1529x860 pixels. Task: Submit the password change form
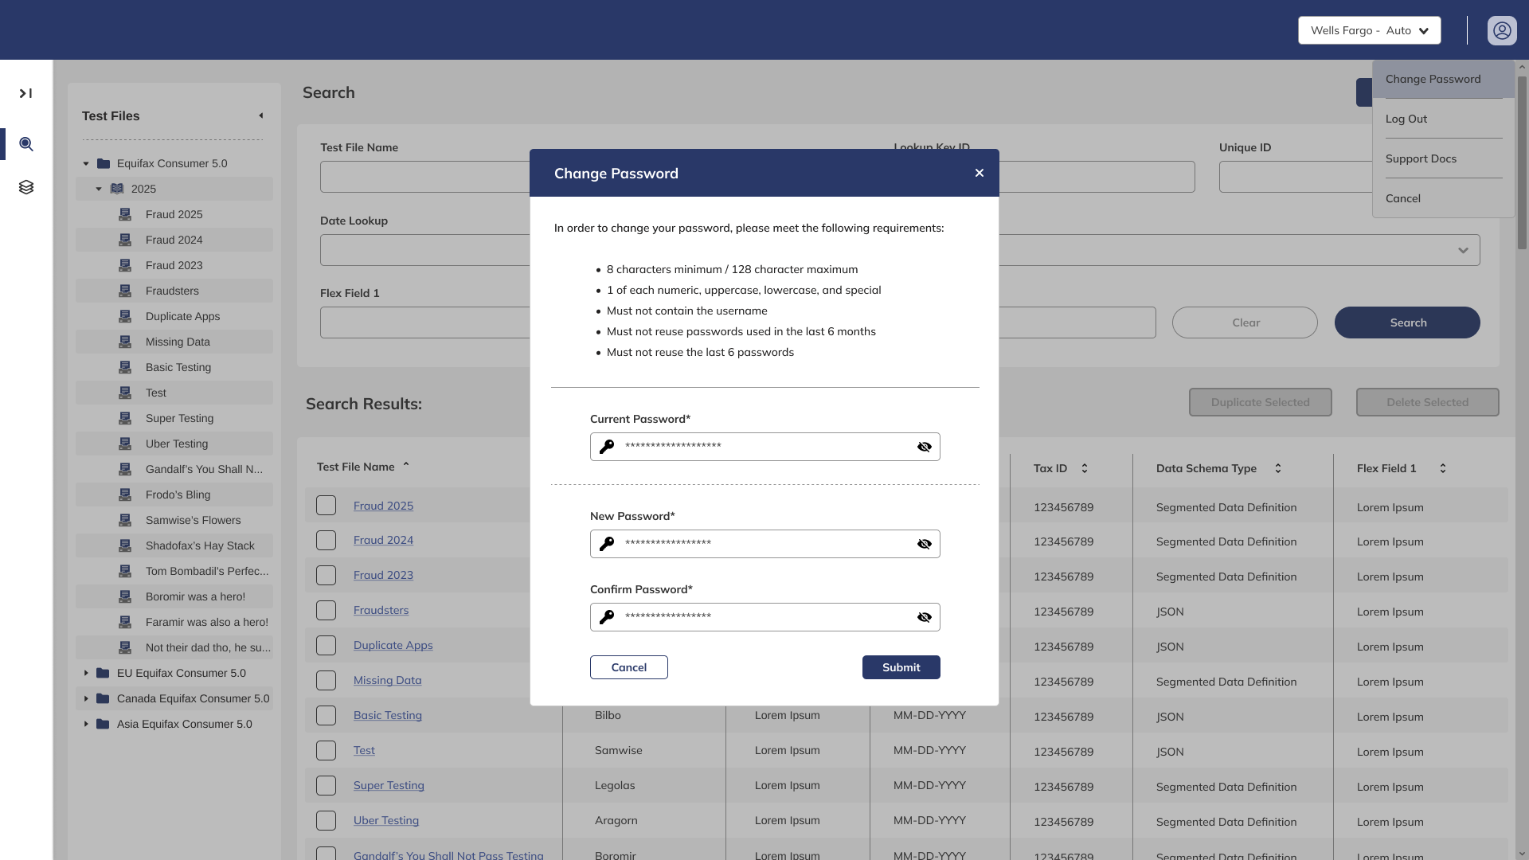901,667
